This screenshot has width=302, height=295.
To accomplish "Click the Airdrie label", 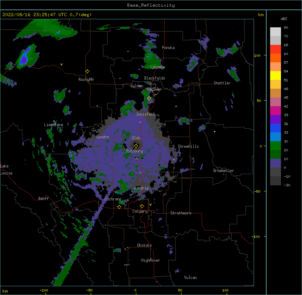I will pyautogui.click(x=142, y=188).
